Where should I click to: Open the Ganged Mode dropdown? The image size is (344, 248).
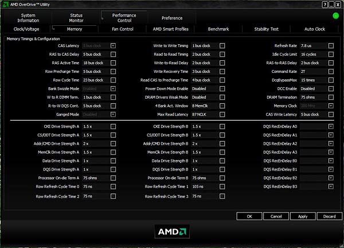(x=113, y=114)
